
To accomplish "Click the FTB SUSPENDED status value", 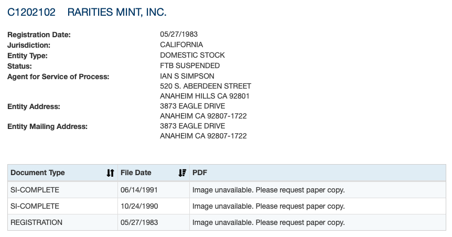I will pos(190,66).
